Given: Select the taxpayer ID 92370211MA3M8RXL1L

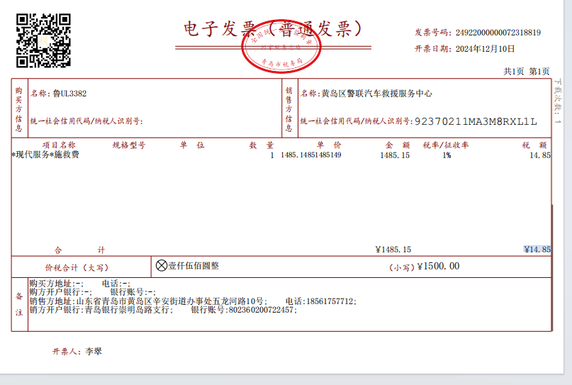Looking at the screenshot, I should pyautogui.click(x=475, y=121).
